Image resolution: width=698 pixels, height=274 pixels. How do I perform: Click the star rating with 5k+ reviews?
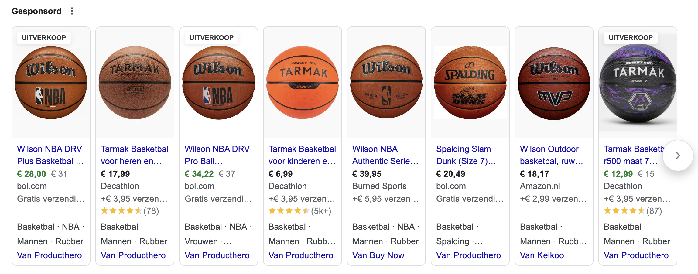[x=299, y=211]
